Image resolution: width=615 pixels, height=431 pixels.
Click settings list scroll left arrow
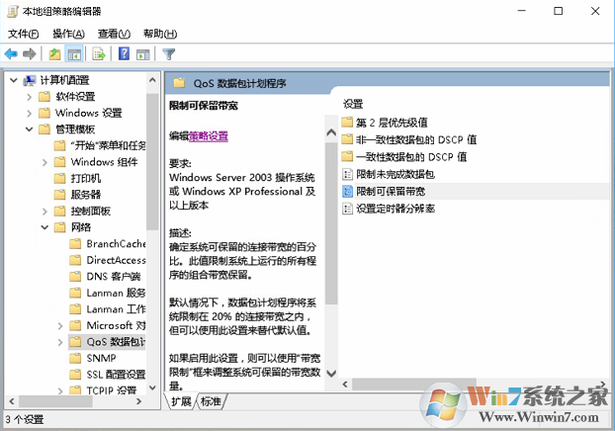click(345, 385)
